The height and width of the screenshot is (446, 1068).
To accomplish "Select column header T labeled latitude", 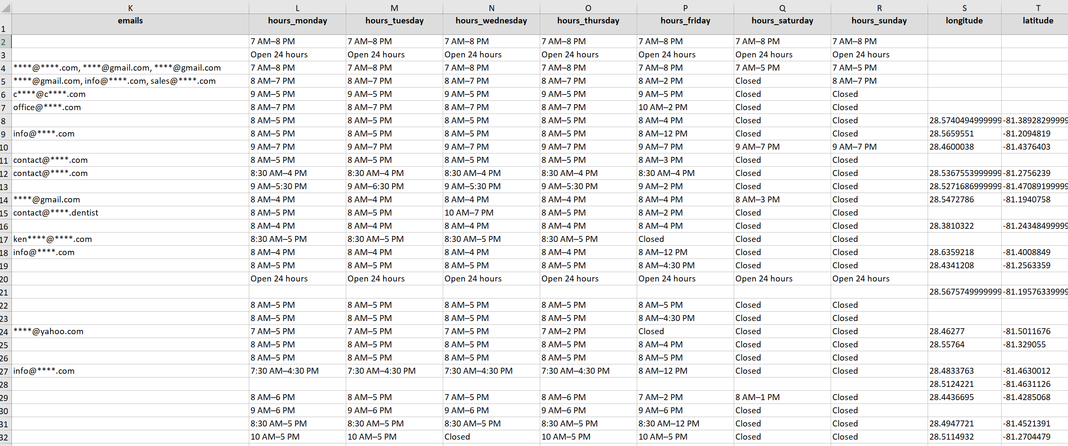I will click(1038, 7).
